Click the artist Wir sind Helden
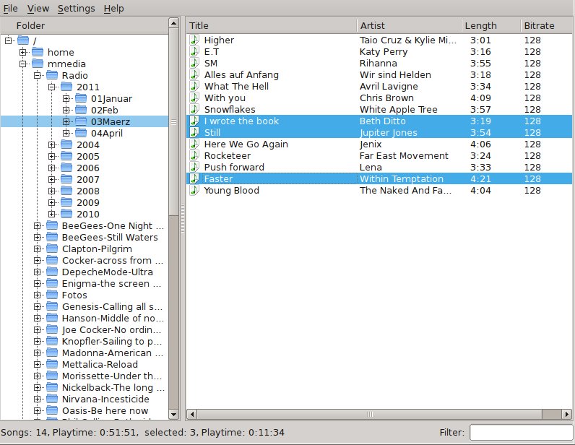This screenshot has width=575, height=445. tap(395, 75)
